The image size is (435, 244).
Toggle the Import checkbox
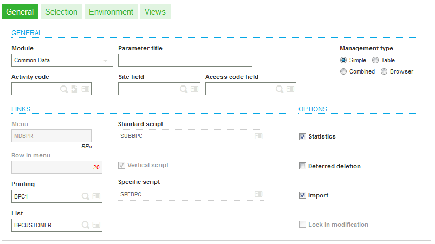(x=302, y=195)
